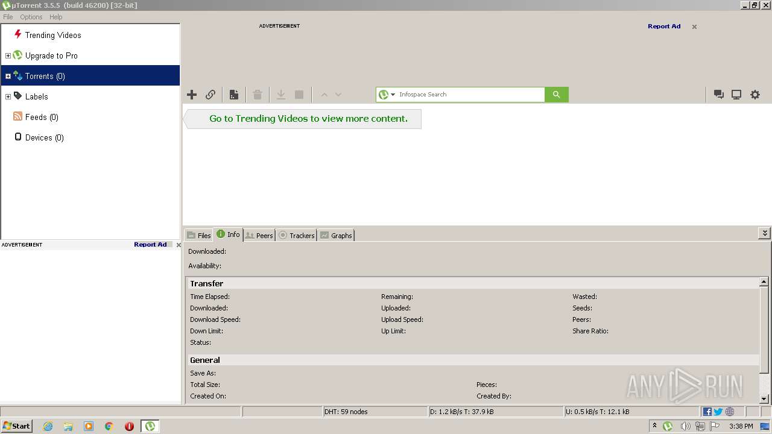Screen dimensions: 772x434
Task: Click the globe icon in status bar
Action: [x=730, y=412]
